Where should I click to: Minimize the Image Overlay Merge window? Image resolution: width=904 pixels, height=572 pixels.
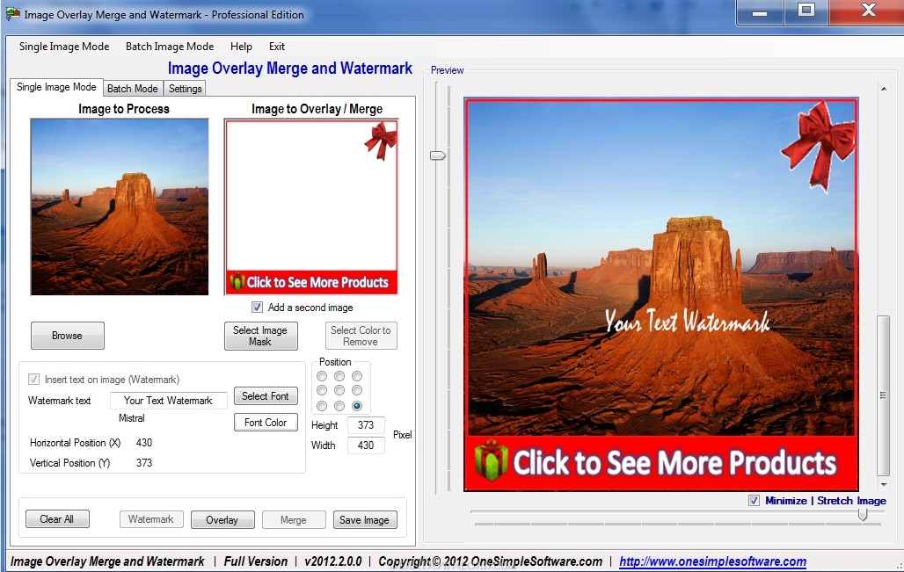tap(760, 12)
